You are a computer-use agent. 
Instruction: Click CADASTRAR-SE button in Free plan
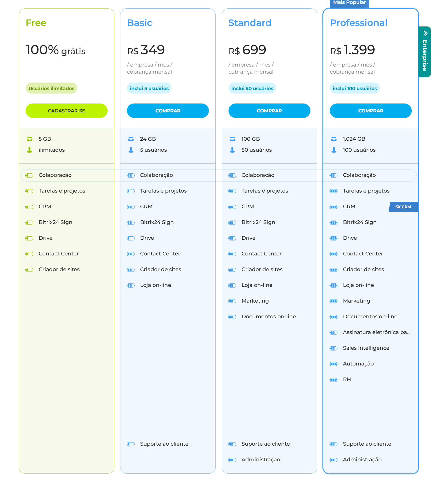click(x=66, y=111)
